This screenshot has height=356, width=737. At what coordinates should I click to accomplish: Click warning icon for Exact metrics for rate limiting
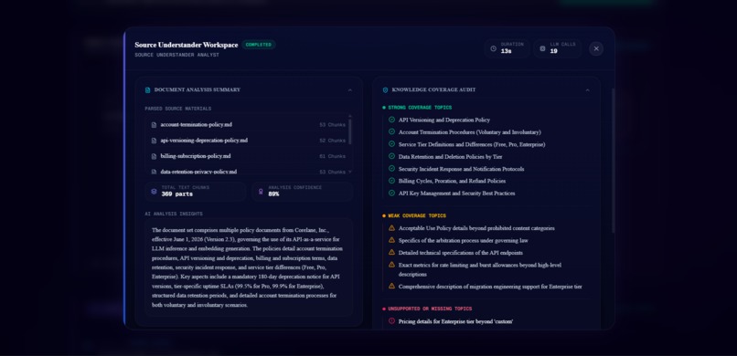[x=391, y=265]
